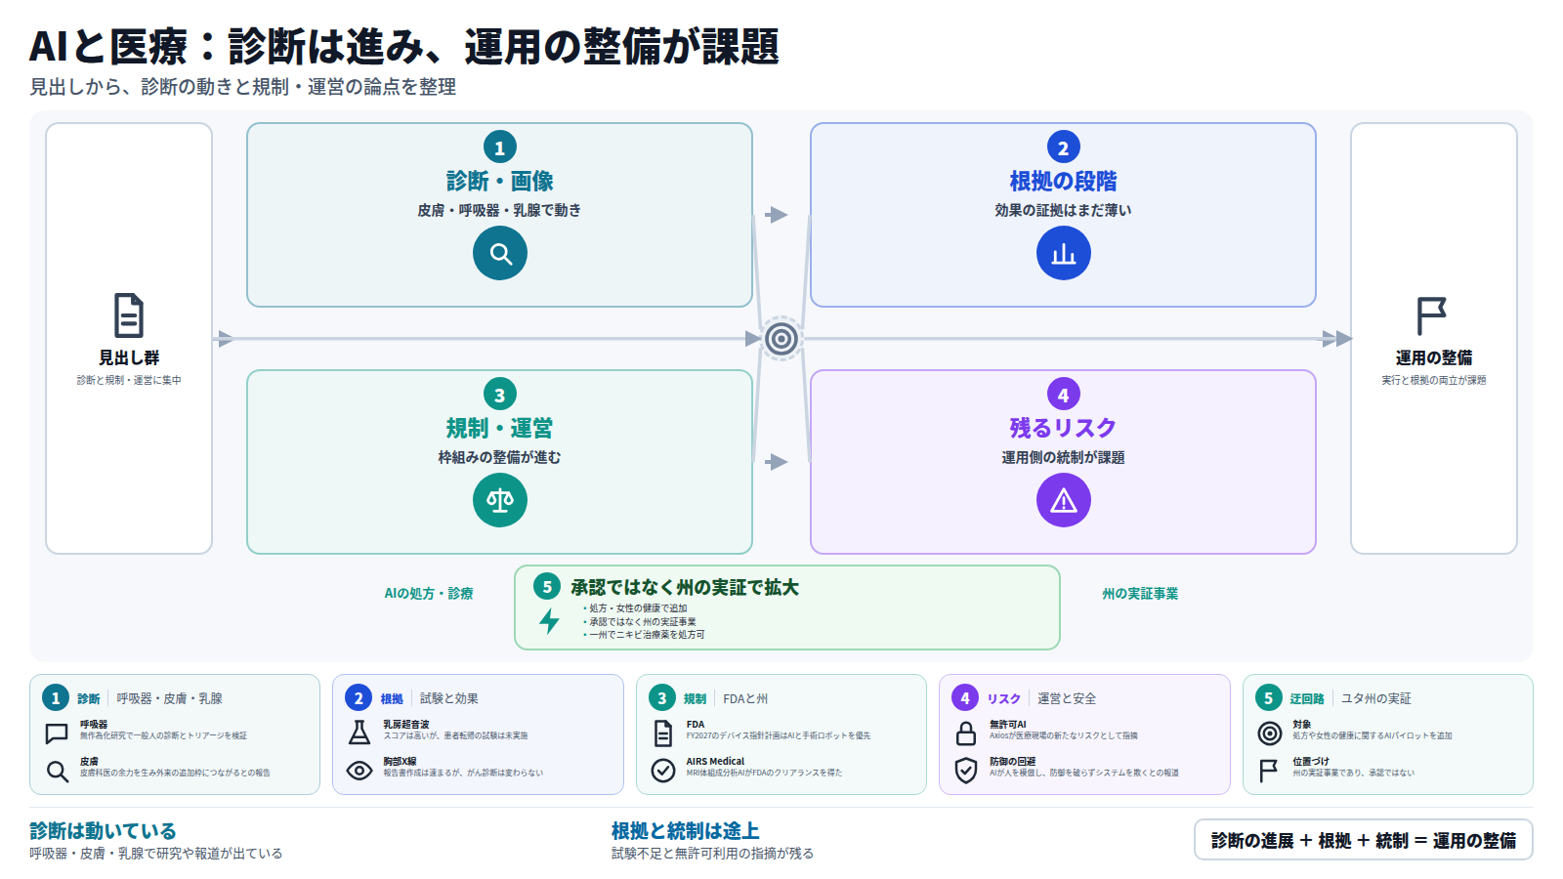Click the main title AIと医療：診断は進み、運用の整備が課題

click(x=404, y=46)
